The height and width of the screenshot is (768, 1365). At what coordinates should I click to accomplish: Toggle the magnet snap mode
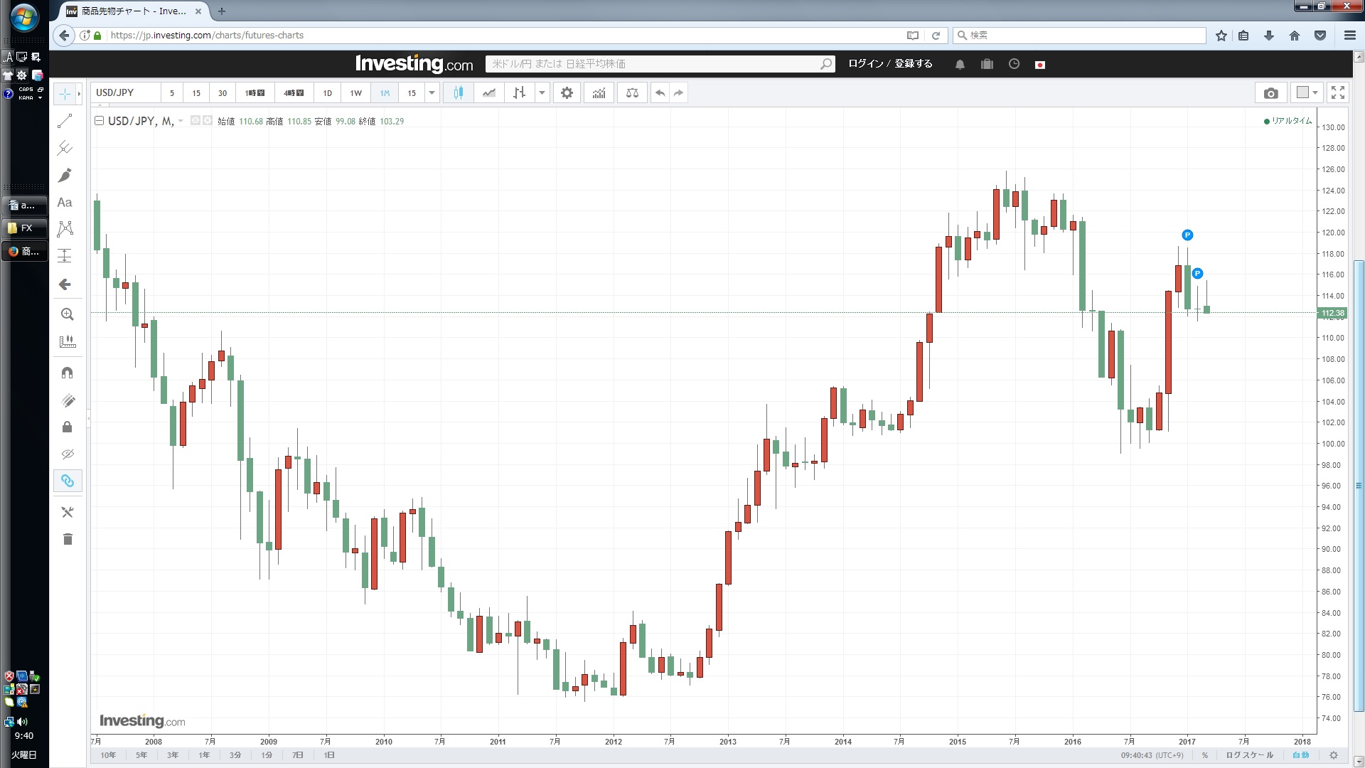point(67,373)
